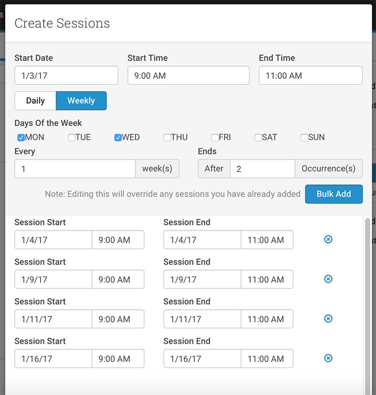Focus the occurrences count field
This screenshot has height=395, width=376.
tap(262, 169)
